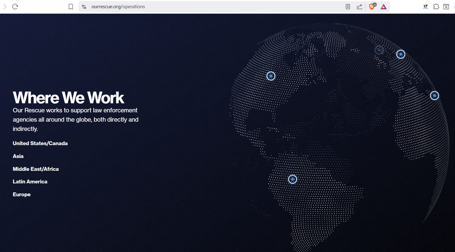Image resolution: width=455 pixels, height=252 pixels.
Task: Reload the current page
Action: click(x=15, y=7)
